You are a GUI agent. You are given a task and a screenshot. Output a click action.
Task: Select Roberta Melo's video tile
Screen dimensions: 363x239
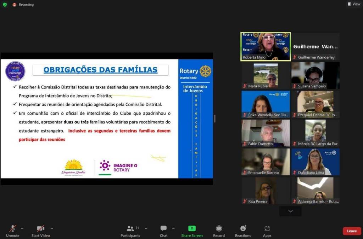[266, 46]
